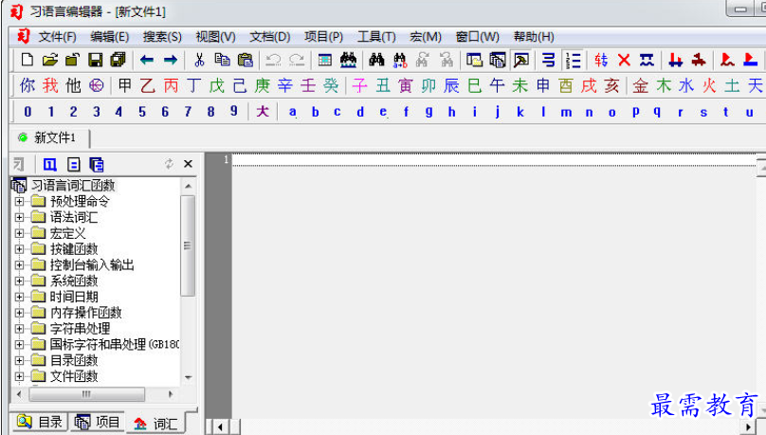Insert the character 子 from toolbar
The width and height of the screenshot is (766, 435).
coord(359,86)
